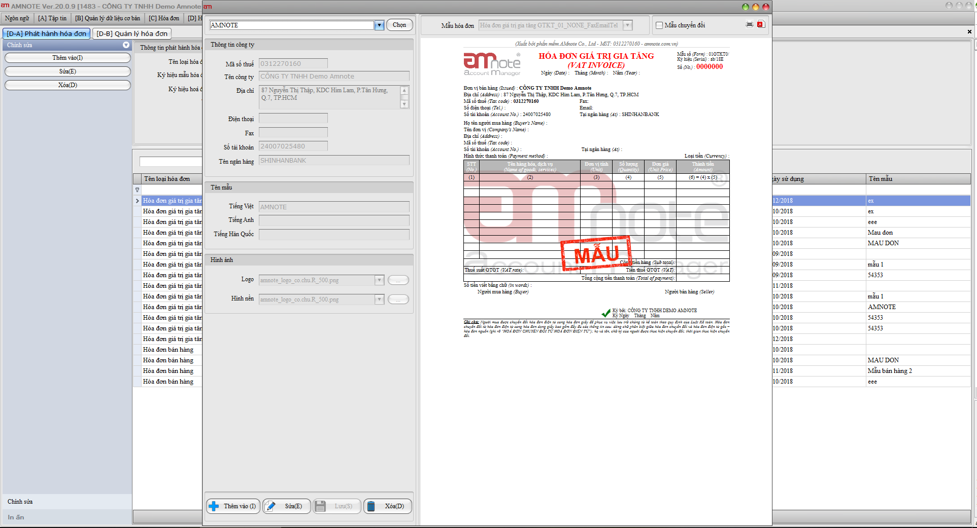Click the filter icon under Tên loại hóa đơn
This screenshot has height=528, width=977.
[137, 190]
